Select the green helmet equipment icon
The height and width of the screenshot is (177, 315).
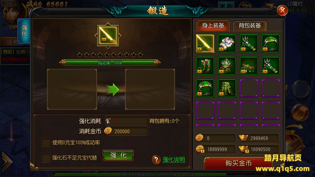click(x=227, y=66)
